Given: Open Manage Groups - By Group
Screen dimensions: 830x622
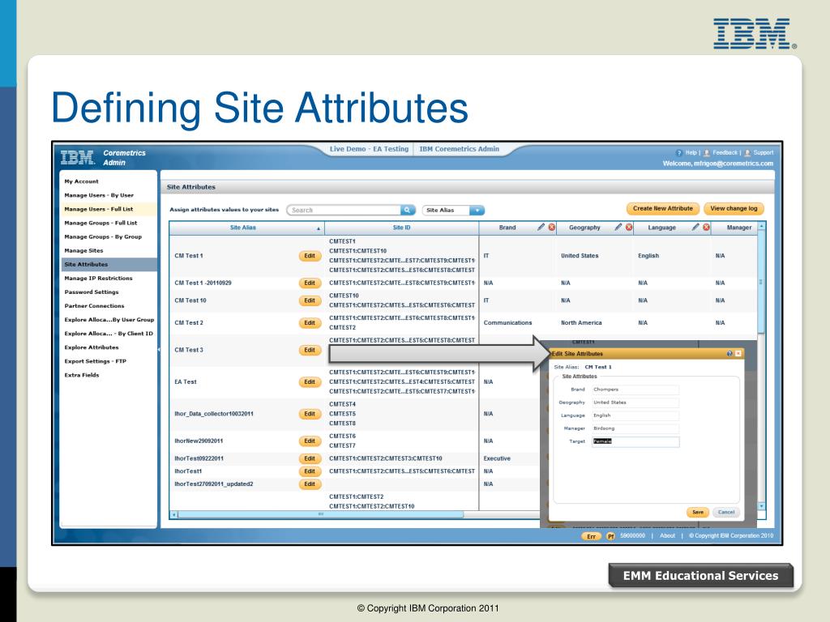Looking at the screenshot, I should [103, 236].
